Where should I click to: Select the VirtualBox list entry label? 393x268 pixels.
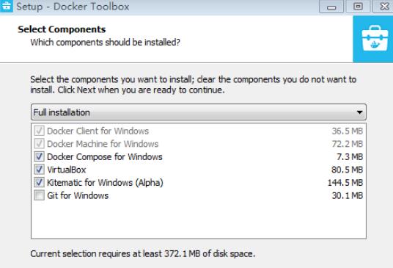tap(67, 170)
